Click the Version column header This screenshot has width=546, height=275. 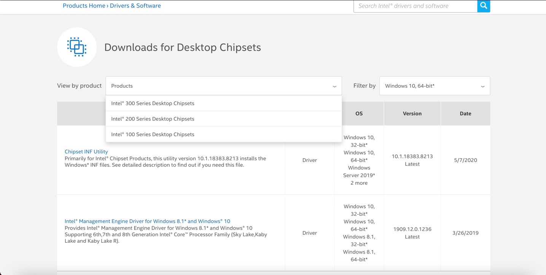coord(412,113)
